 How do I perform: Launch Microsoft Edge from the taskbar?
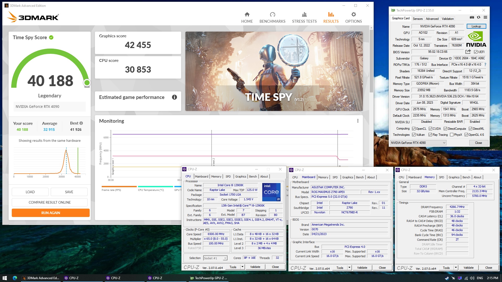click(15, 278)
